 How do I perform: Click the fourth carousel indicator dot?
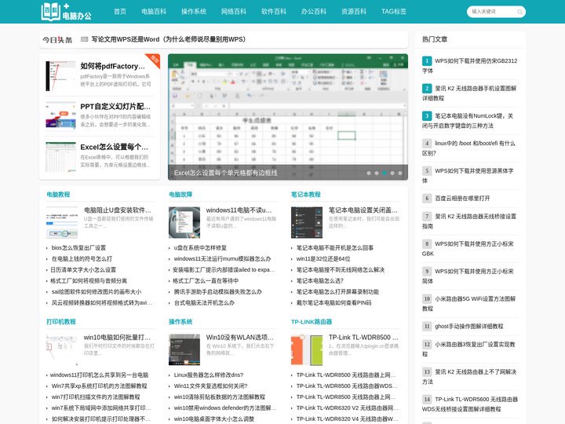(392, 173)
